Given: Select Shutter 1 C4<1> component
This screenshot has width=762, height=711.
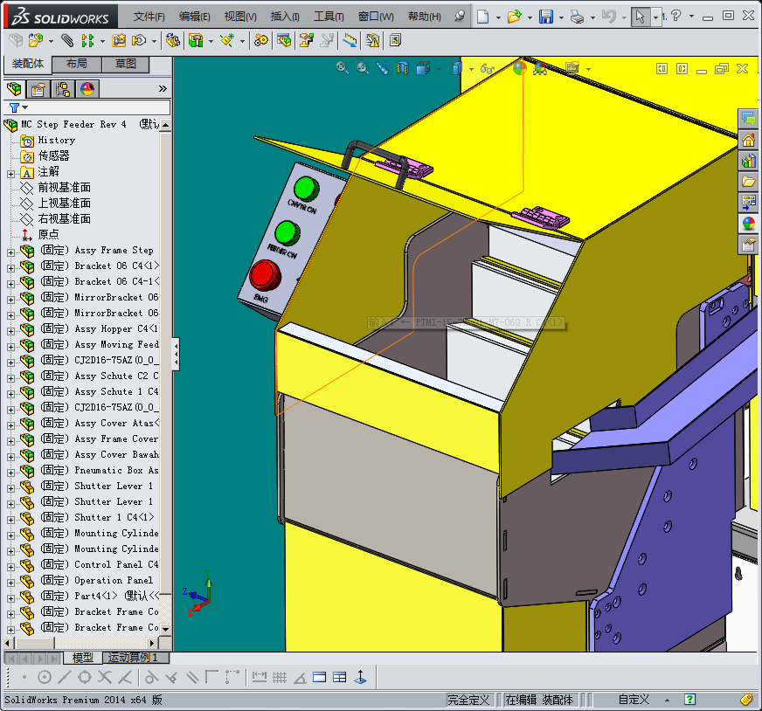Looking at the screenshot, I should point(97,517).
